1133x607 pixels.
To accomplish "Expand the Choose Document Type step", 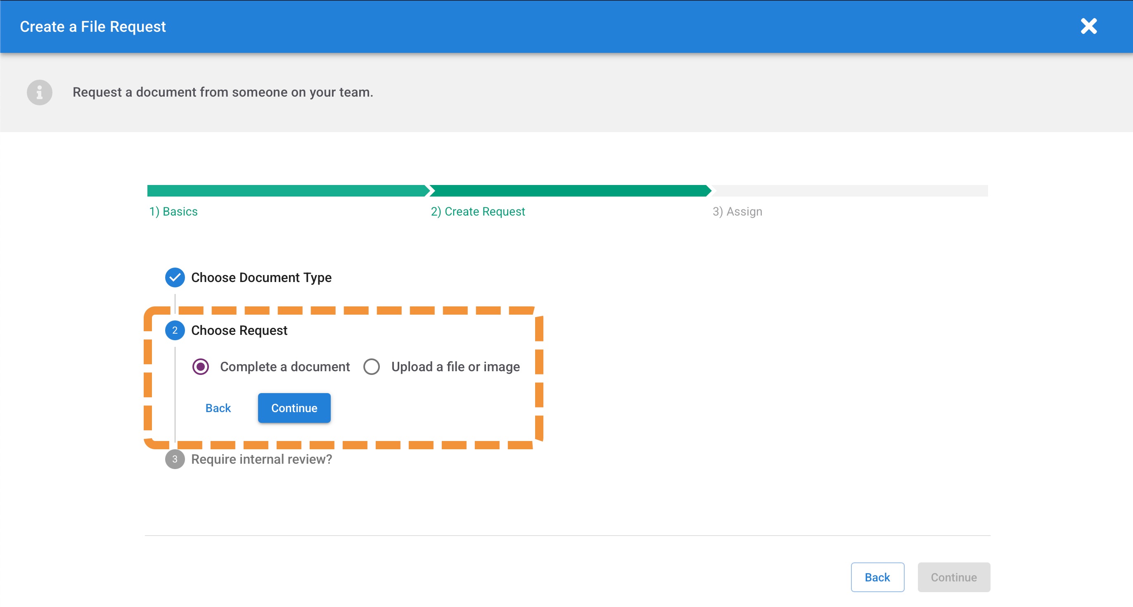I will [x=261, y=277].
